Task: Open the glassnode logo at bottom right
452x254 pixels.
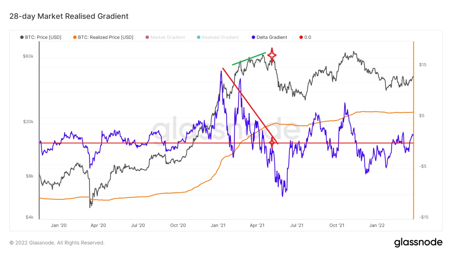Action: [418, 242]
